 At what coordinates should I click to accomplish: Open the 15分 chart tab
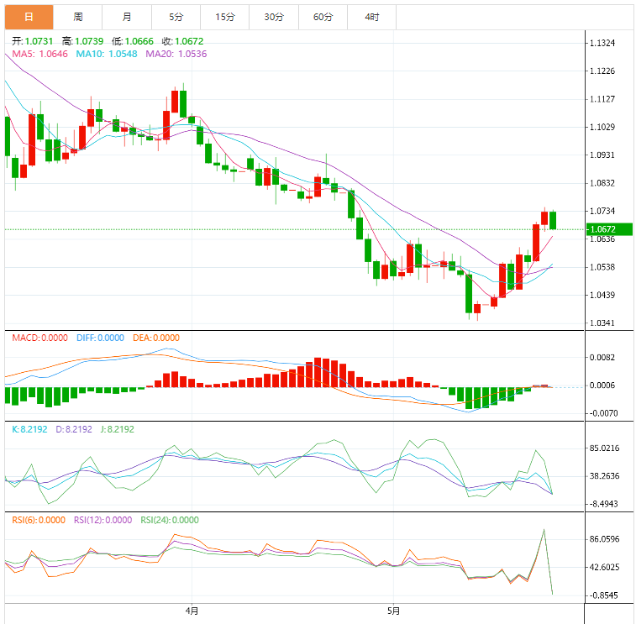coord(225,17)
